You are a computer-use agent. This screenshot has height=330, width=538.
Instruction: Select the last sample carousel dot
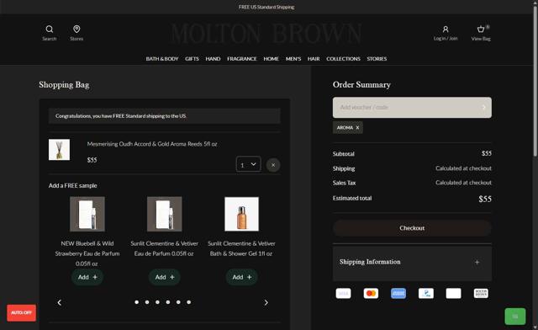[x=188, y=302]
